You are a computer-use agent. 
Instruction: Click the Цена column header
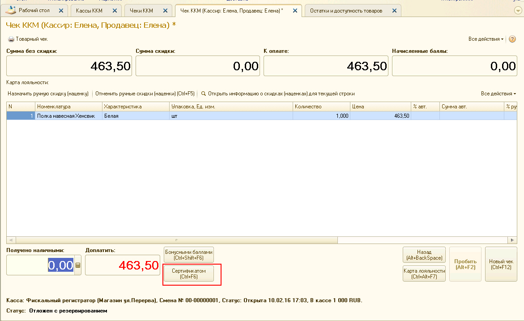380,107
